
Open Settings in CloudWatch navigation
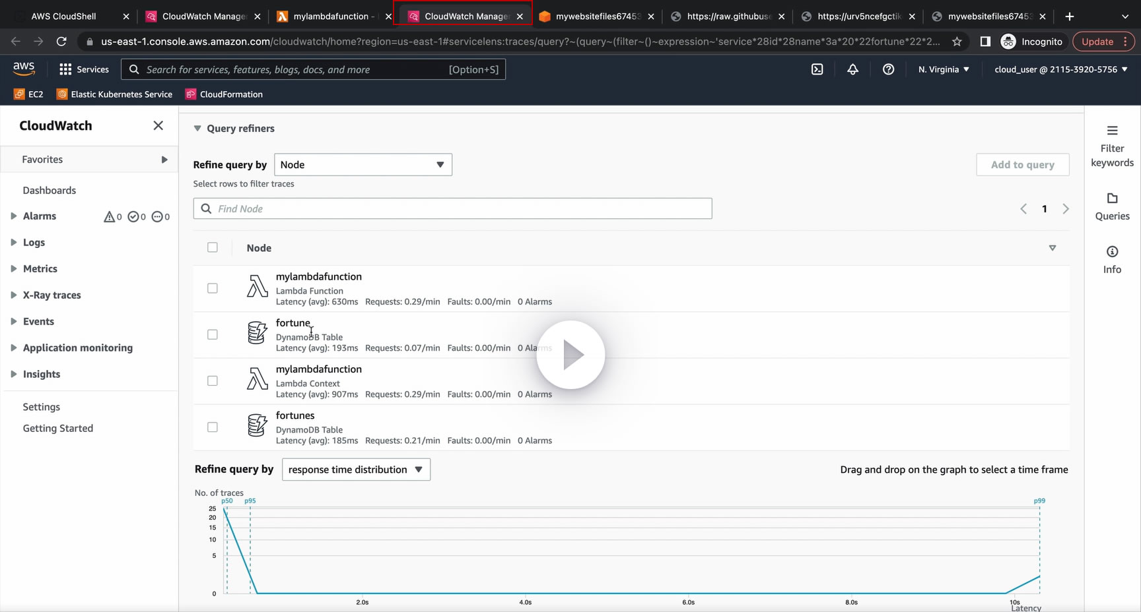click(42, 408)
